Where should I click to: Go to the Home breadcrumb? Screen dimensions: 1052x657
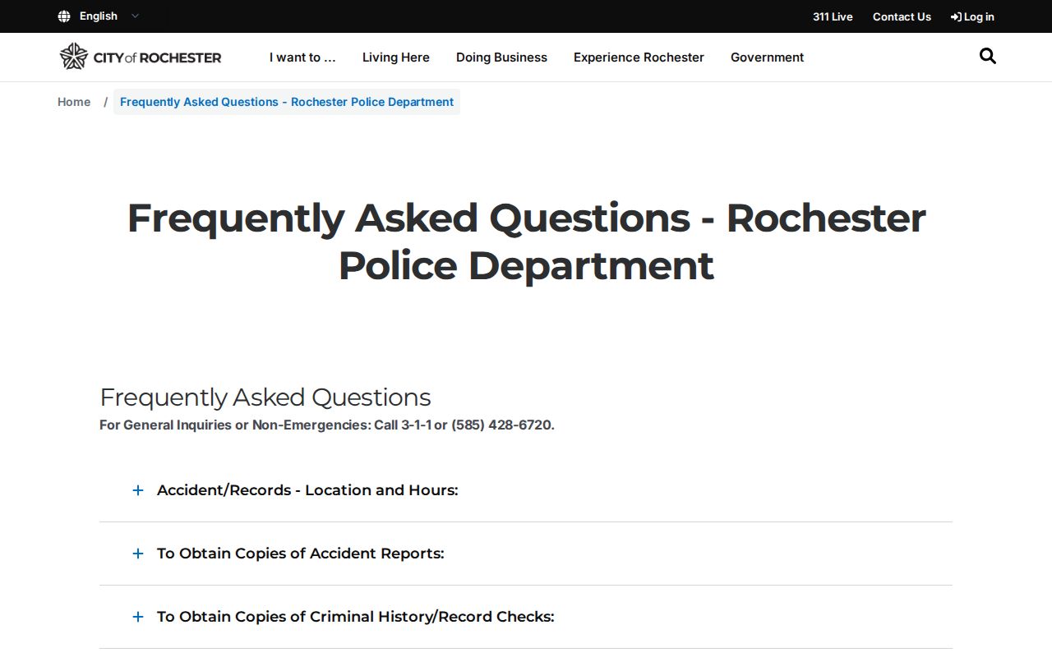coord(74,102)
